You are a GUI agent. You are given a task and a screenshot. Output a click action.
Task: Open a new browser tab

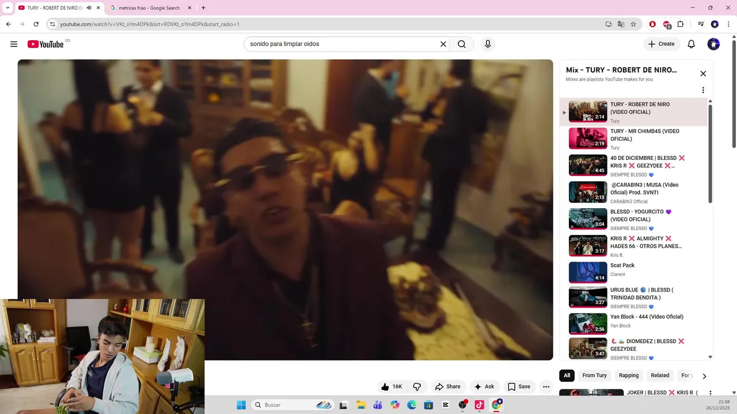[203, 8]
